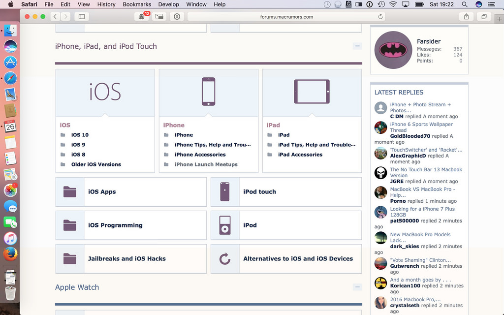The height and width of the screenshot is (315, 504).
Task: Click the Jailbreaks and iOS Hacks folder icon
Action: click(70, 259)
